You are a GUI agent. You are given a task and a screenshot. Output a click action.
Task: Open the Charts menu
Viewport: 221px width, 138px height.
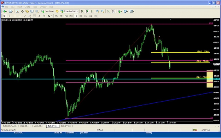(x=27, y=7)
